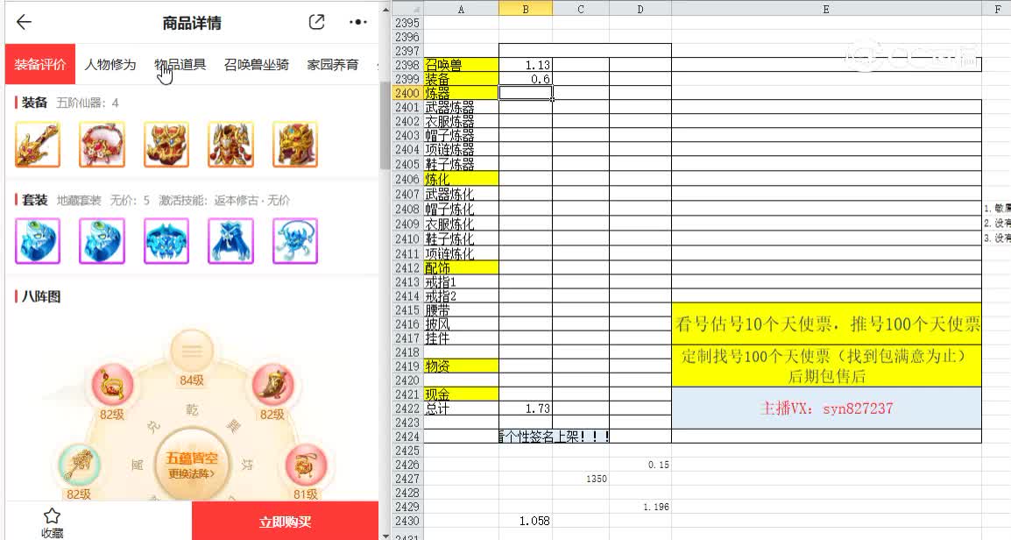The height and width of the screenshot is (540, 1011).
Task: Click the spreadsheet select-all corner
Action: tap(407, 9)
